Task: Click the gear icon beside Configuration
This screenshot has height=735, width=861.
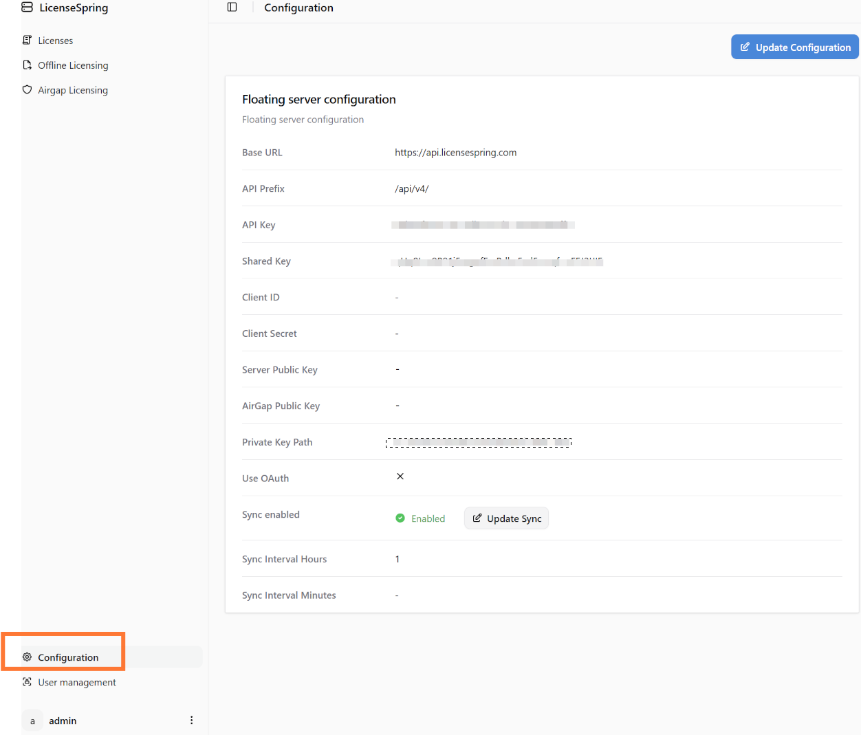Action: click(28, 657)
